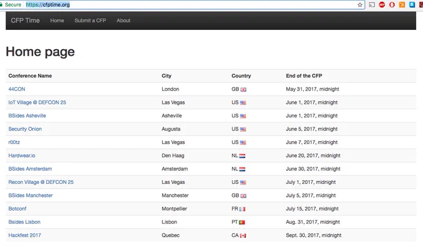The height and width of the screenshot is (246, 423).
Task: Click the June 5, 2017, midnight date
Action: tap(312, 129)
